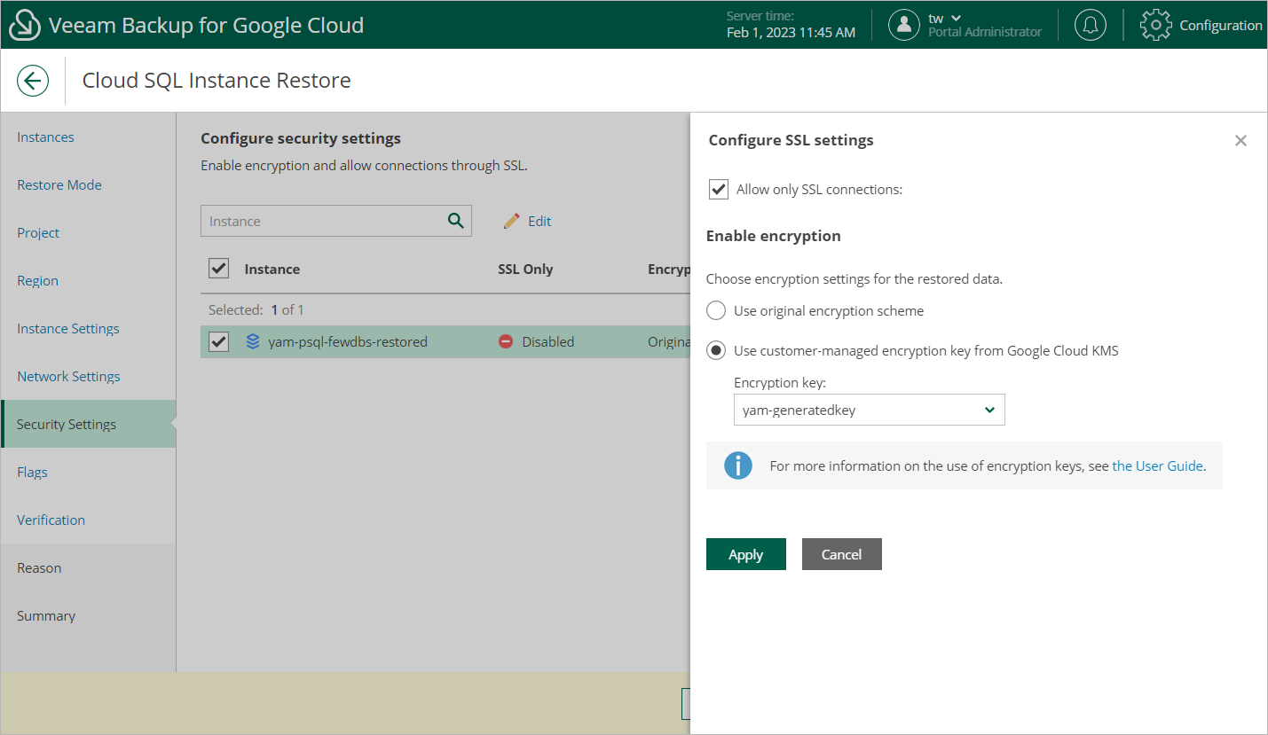Open the notifications bell icon
The image size is (1268, 735).
tap(1091, 25)
